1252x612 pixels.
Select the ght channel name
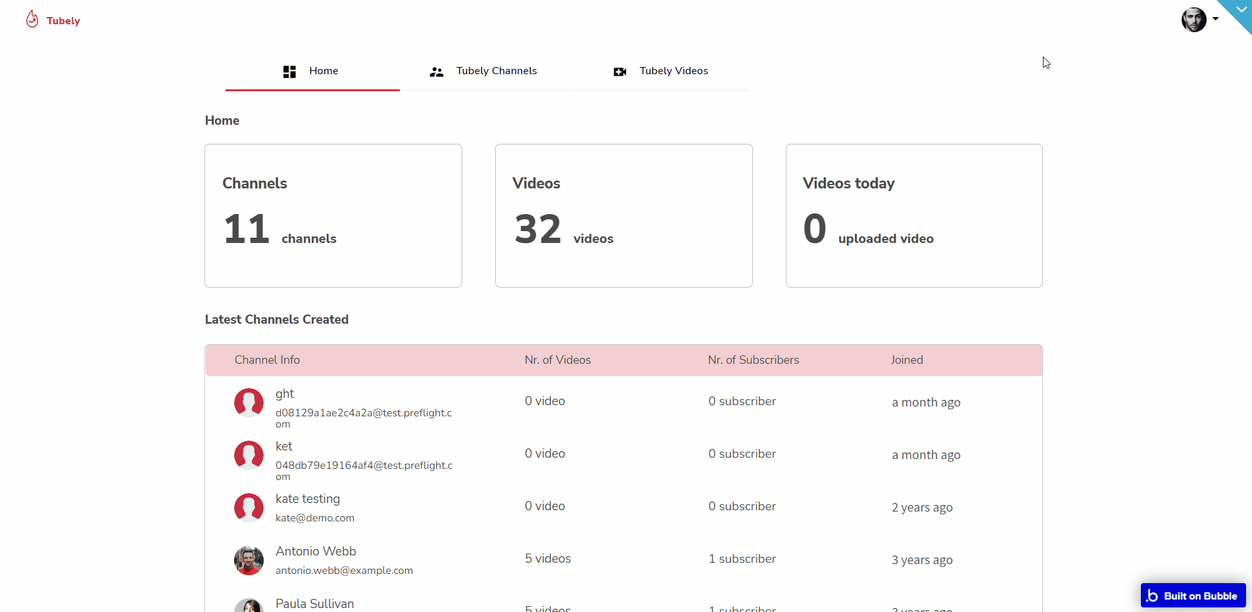pyautogui.click(x=285, y=394)
